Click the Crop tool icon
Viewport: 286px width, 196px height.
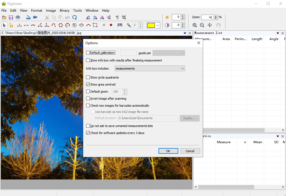tap(124, 17)
